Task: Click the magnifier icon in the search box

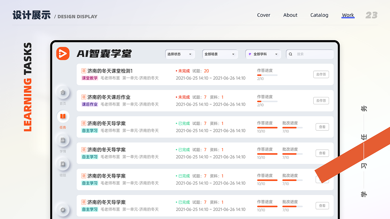Action: pyautogui.click(x=290, y=54)
